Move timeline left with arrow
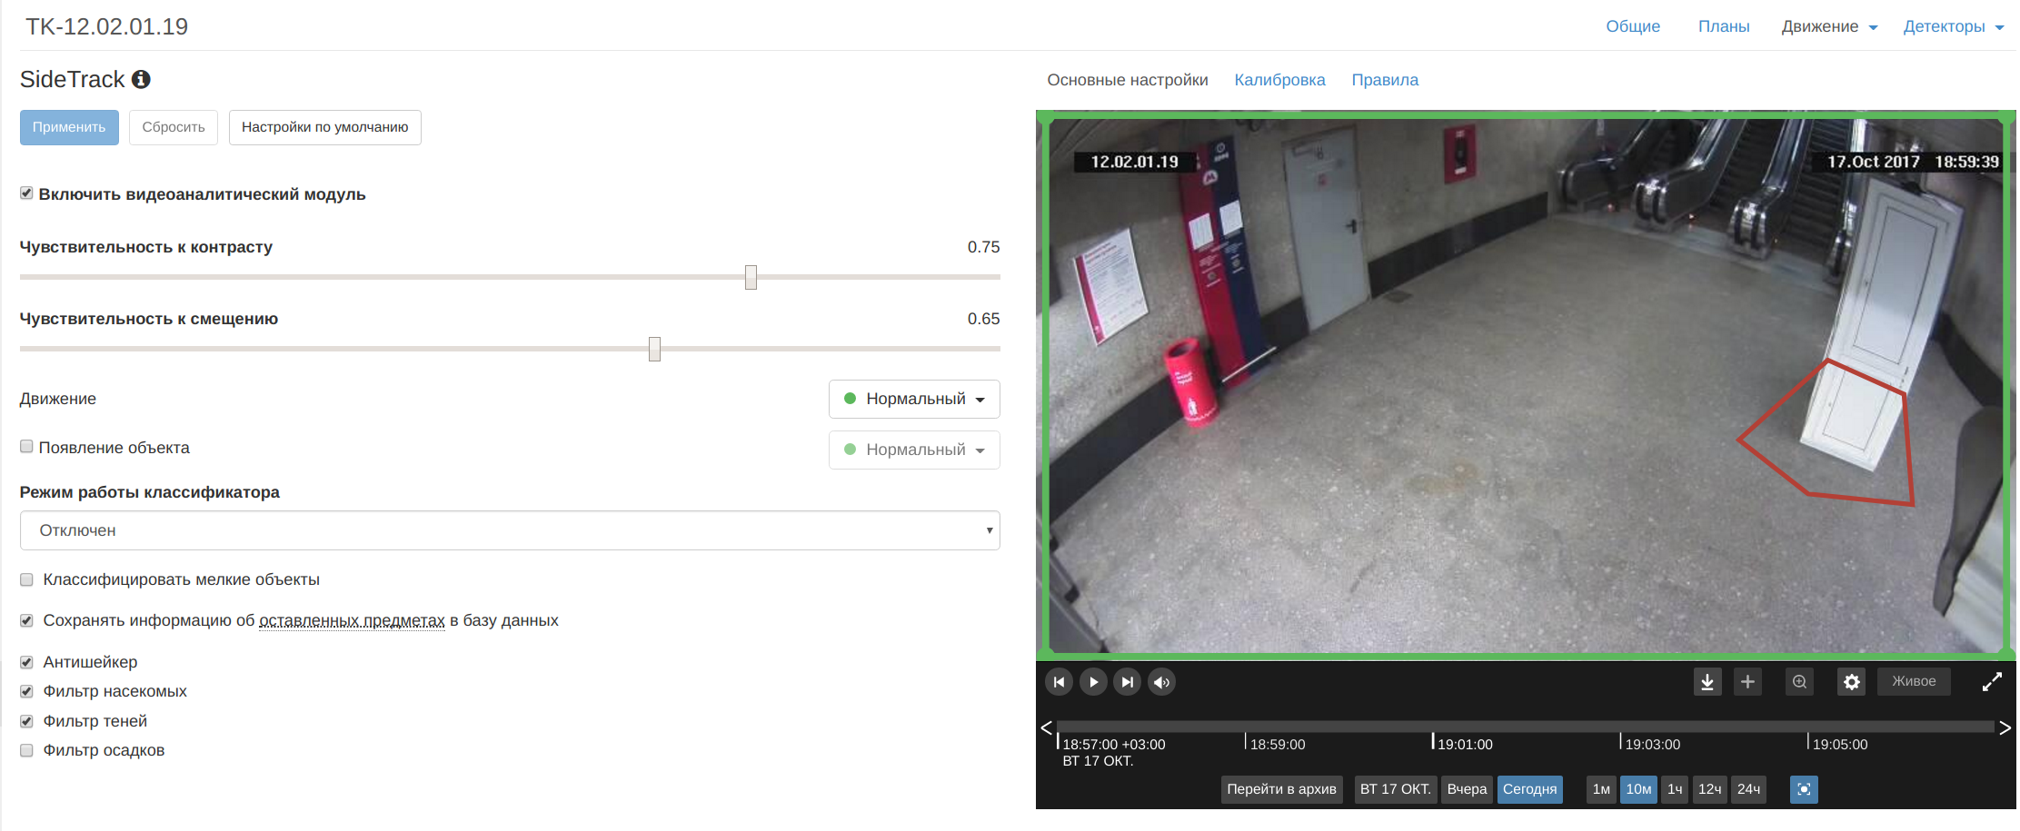 pos(1046,727)
